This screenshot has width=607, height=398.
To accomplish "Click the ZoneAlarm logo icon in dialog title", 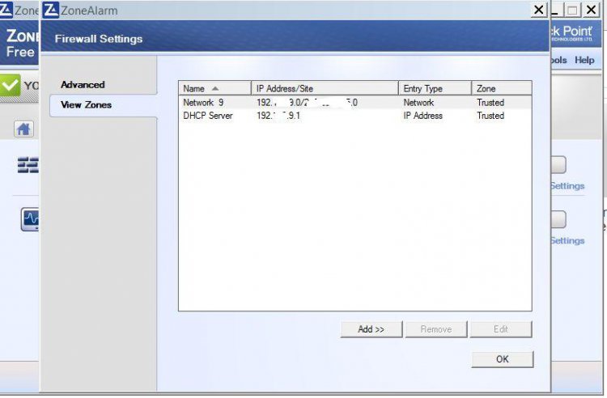I will pos(51,10).
